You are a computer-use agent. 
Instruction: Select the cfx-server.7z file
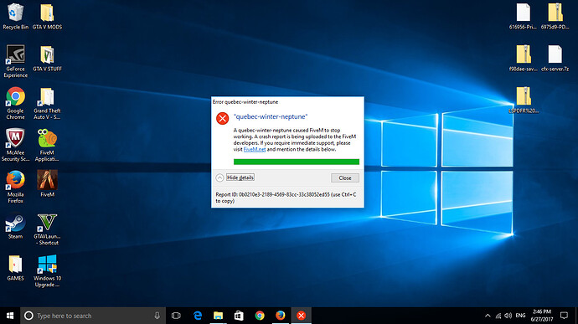tap(555, 59)
